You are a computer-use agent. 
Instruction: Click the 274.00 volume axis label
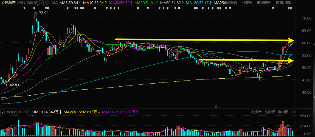coord(305,126)
